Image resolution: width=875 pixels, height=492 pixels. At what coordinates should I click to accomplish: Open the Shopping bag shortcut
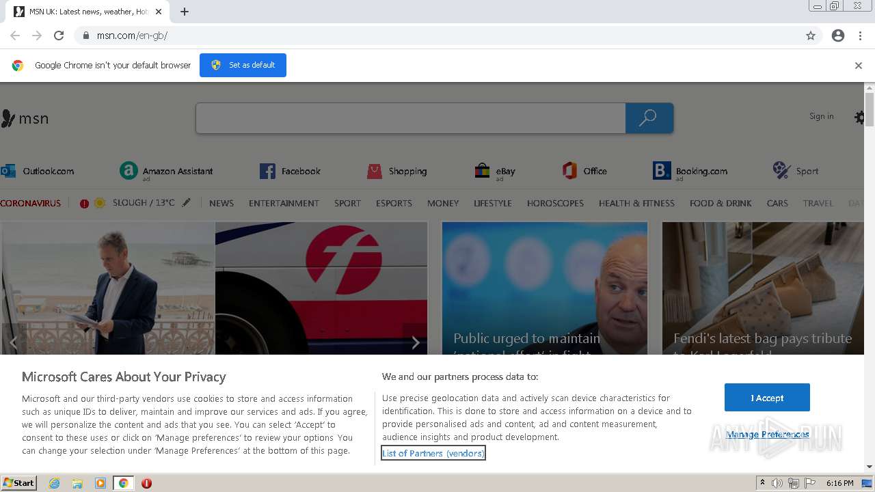click(x=396, y=171)
